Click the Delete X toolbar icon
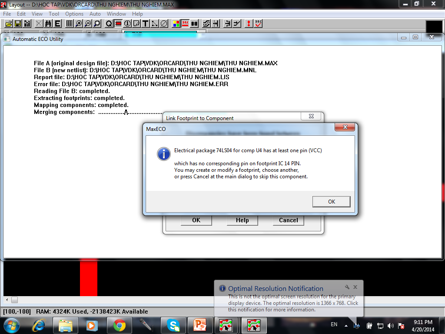The width and height of the screenshot is (445, 334). (x=39, y=23)
